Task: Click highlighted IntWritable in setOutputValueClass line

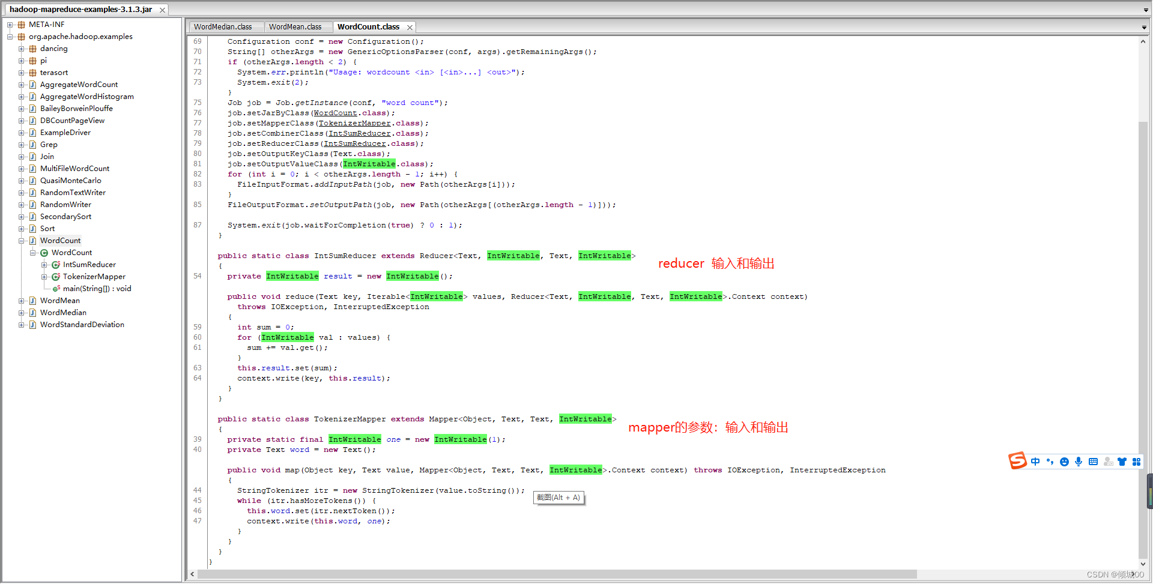Action: point(369,164)
